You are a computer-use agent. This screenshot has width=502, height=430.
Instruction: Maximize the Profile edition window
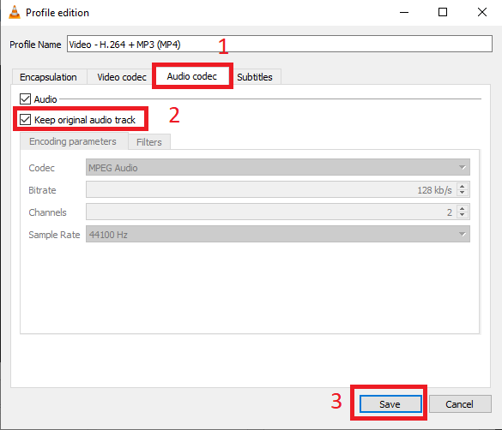pyautogui.click(x=443, y=13)
